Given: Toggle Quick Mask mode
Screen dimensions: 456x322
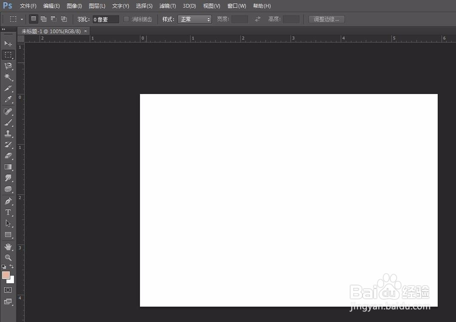Looking at the screenshot, I should (8, 290).
